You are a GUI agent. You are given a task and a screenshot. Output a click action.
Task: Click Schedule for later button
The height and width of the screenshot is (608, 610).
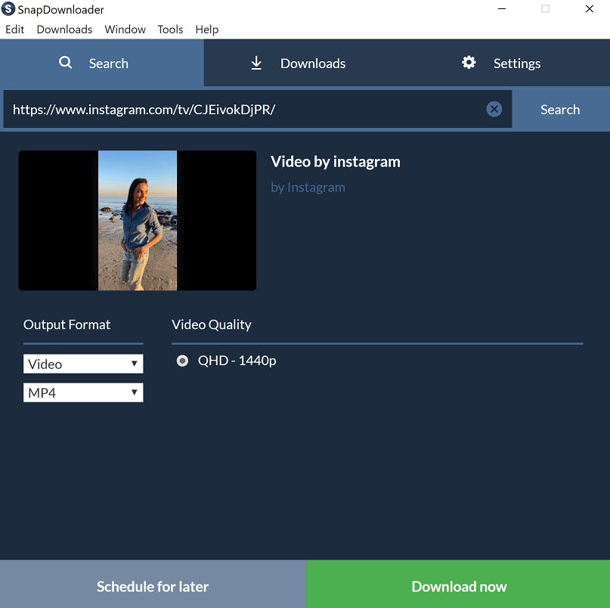[x=153, y=585]
